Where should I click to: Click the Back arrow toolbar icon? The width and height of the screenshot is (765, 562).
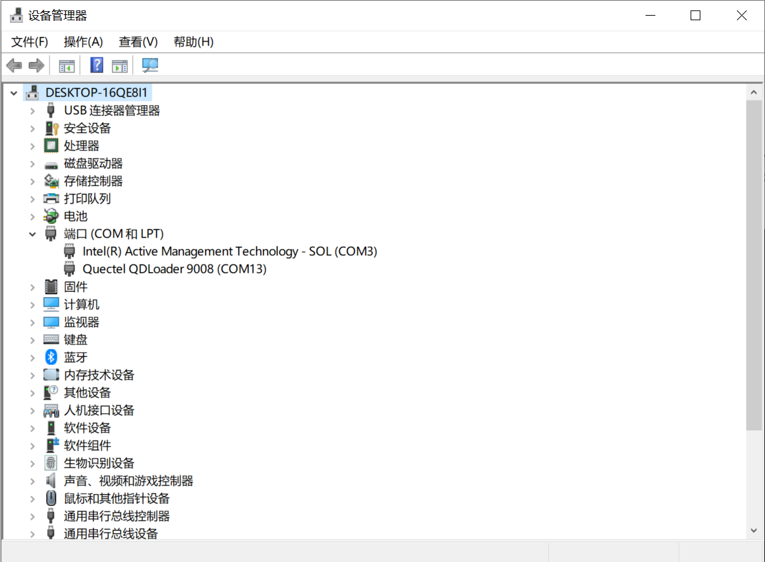[14, 65]
